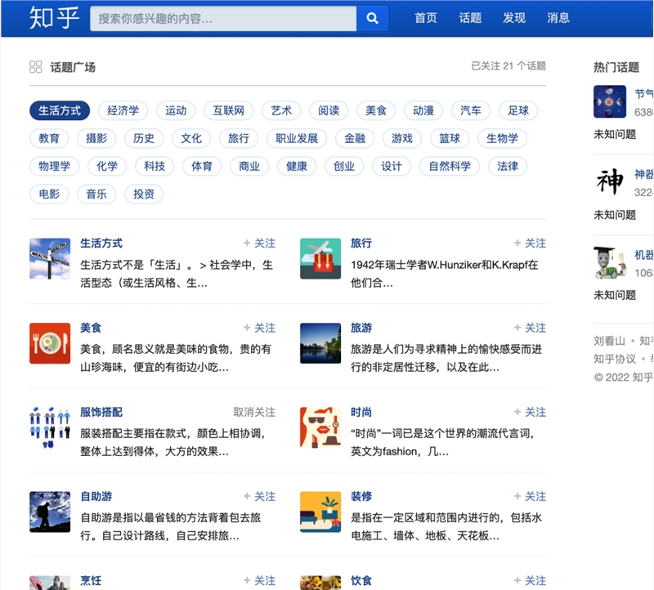Follow the 生活方式 topic
The image size is (654, 590).
coord(259,243)
